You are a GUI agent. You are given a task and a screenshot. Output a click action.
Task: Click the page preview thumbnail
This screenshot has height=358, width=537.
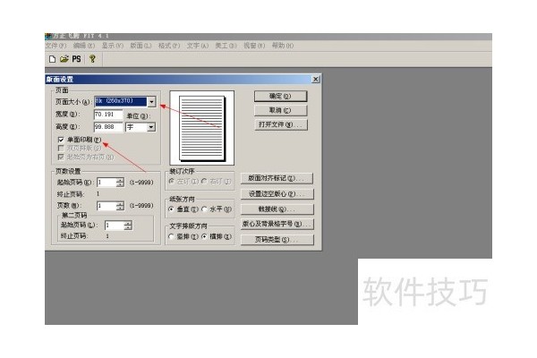point(202,128)
